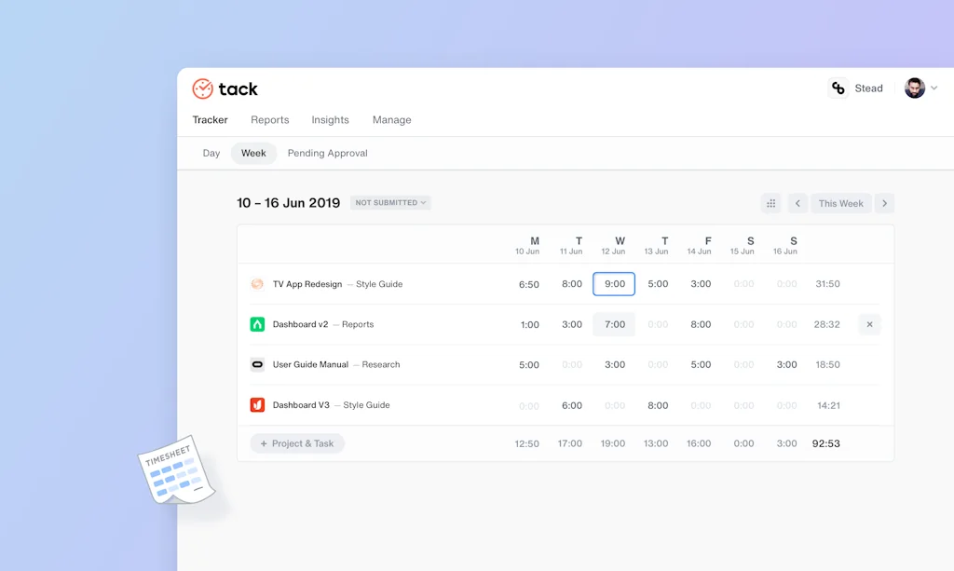Edit empty 0:00 Thursday Dashboard v2 cell

[x=658, y=325]
